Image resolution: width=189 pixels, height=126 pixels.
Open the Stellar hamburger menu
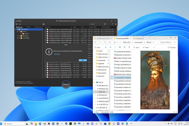17,24
